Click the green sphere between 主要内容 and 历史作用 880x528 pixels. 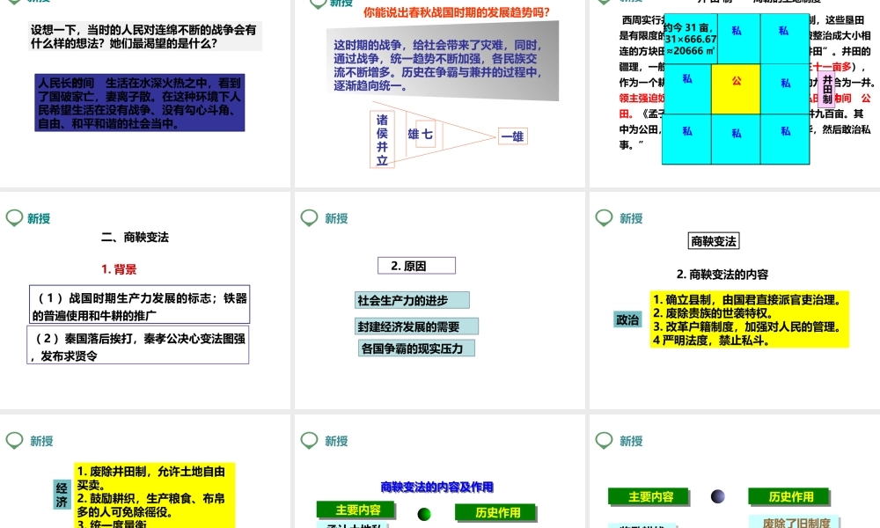point(424,513)
